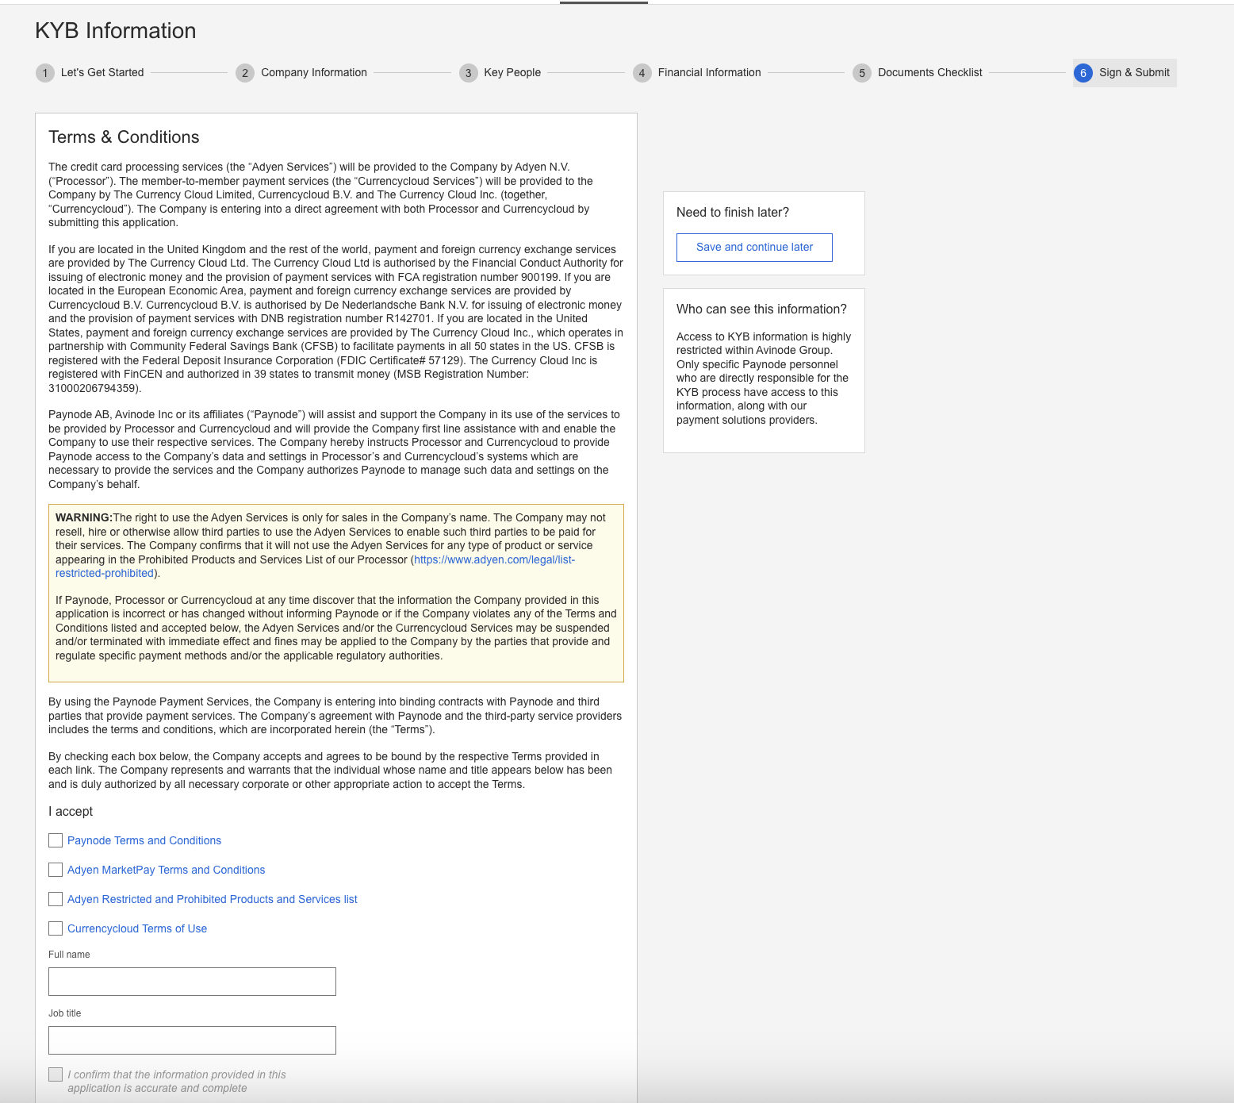The height and width of the screenshot is (1103, 1234).
Task: Click Save and continue later
Action: [x=753, y=247]
